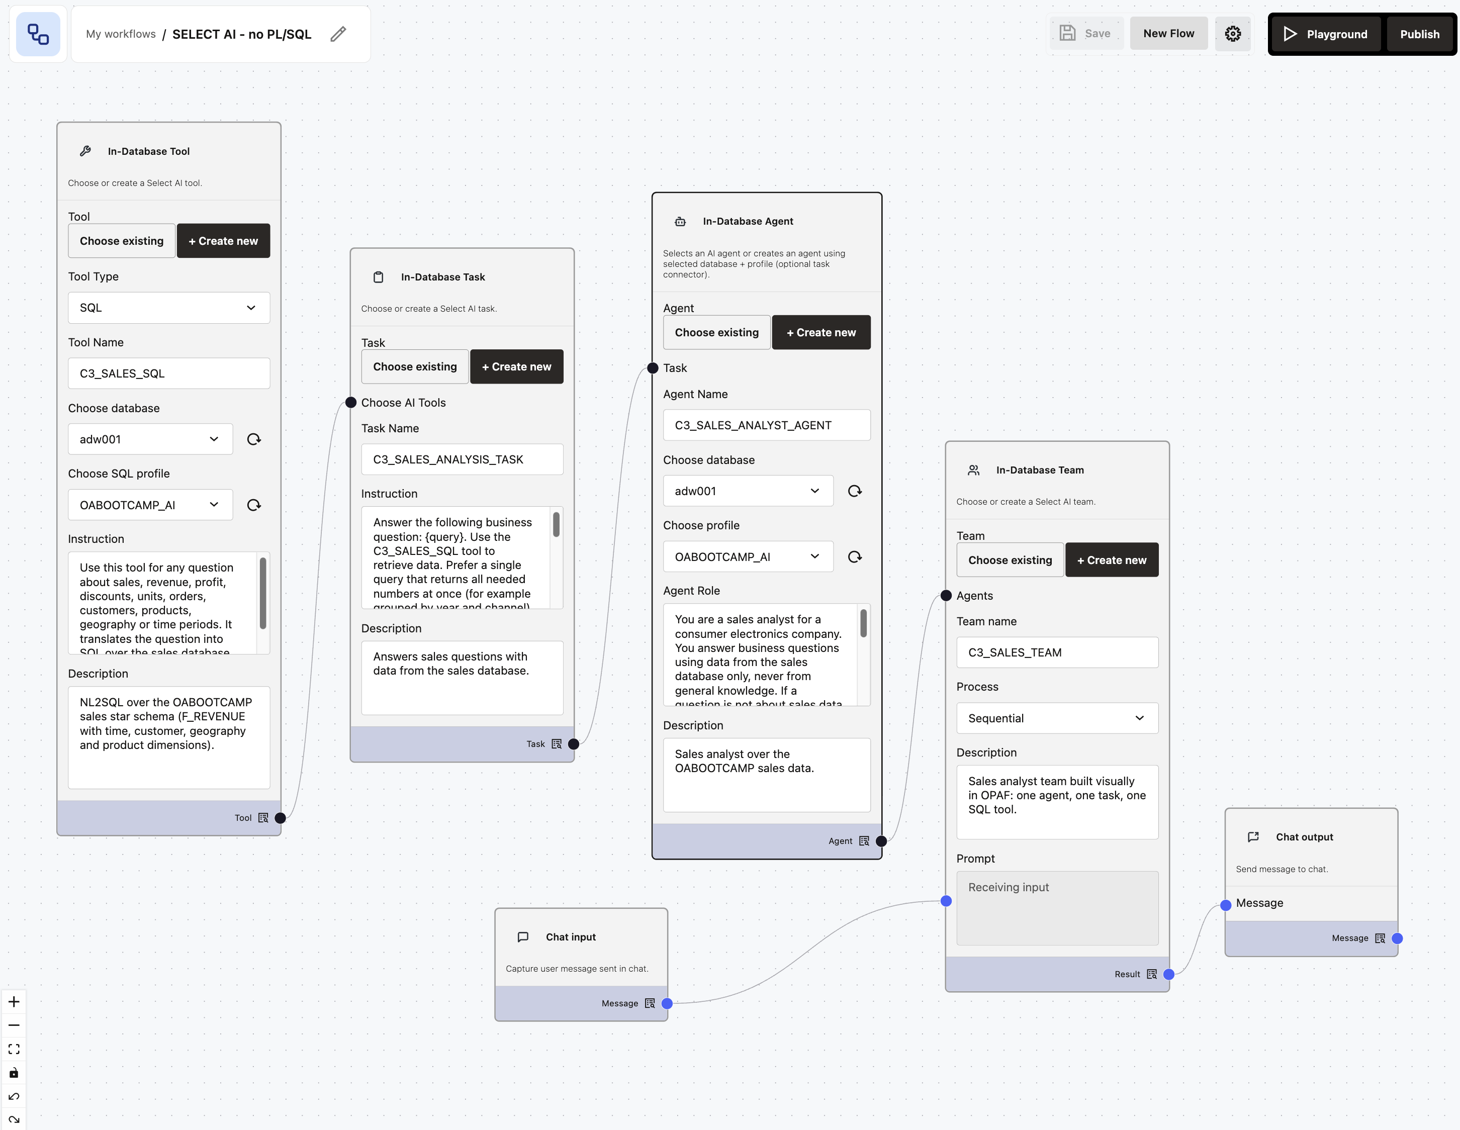Refresh the Tool node SQL profile list
1460x1130 pixels.
tap(254, 505)
